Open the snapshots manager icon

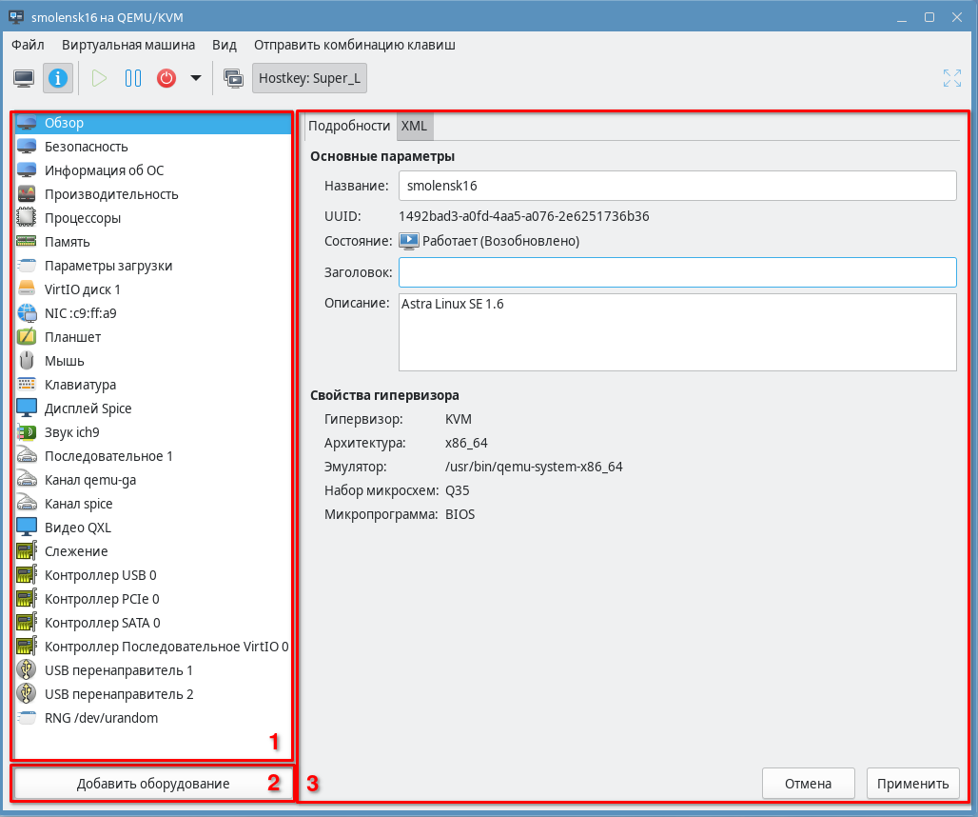(x=233, y=78)
